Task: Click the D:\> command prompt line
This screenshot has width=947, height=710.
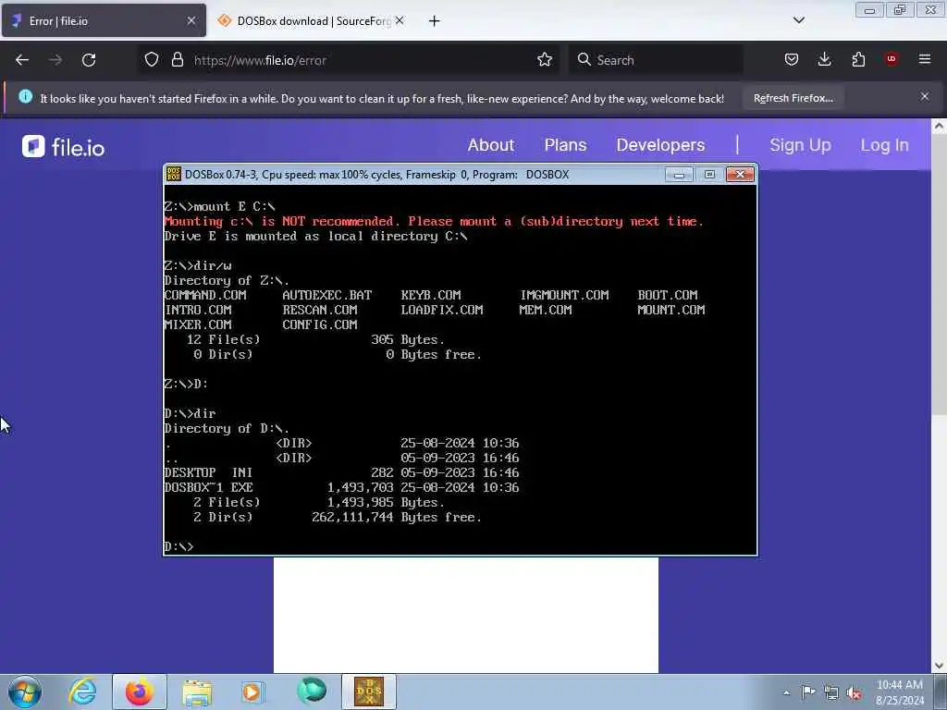Action: (x=178, y=546)
